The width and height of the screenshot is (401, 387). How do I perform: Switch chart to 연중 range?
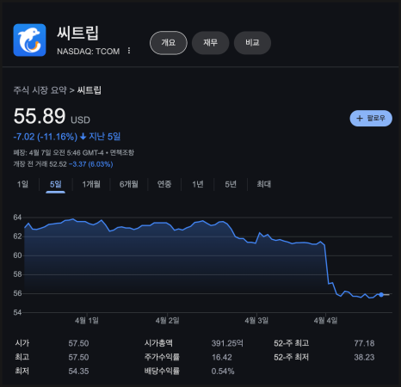click(164, 184)
